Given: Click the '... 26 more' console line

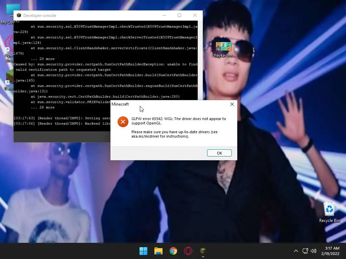Looking at the screenshot, I should [43, 108].
